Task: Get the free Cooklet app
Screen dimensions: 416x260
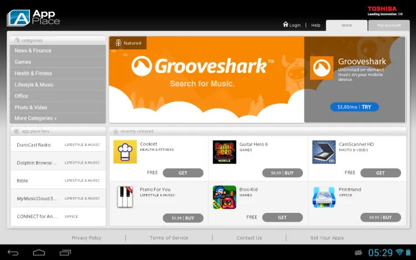Action: (183, 173)
